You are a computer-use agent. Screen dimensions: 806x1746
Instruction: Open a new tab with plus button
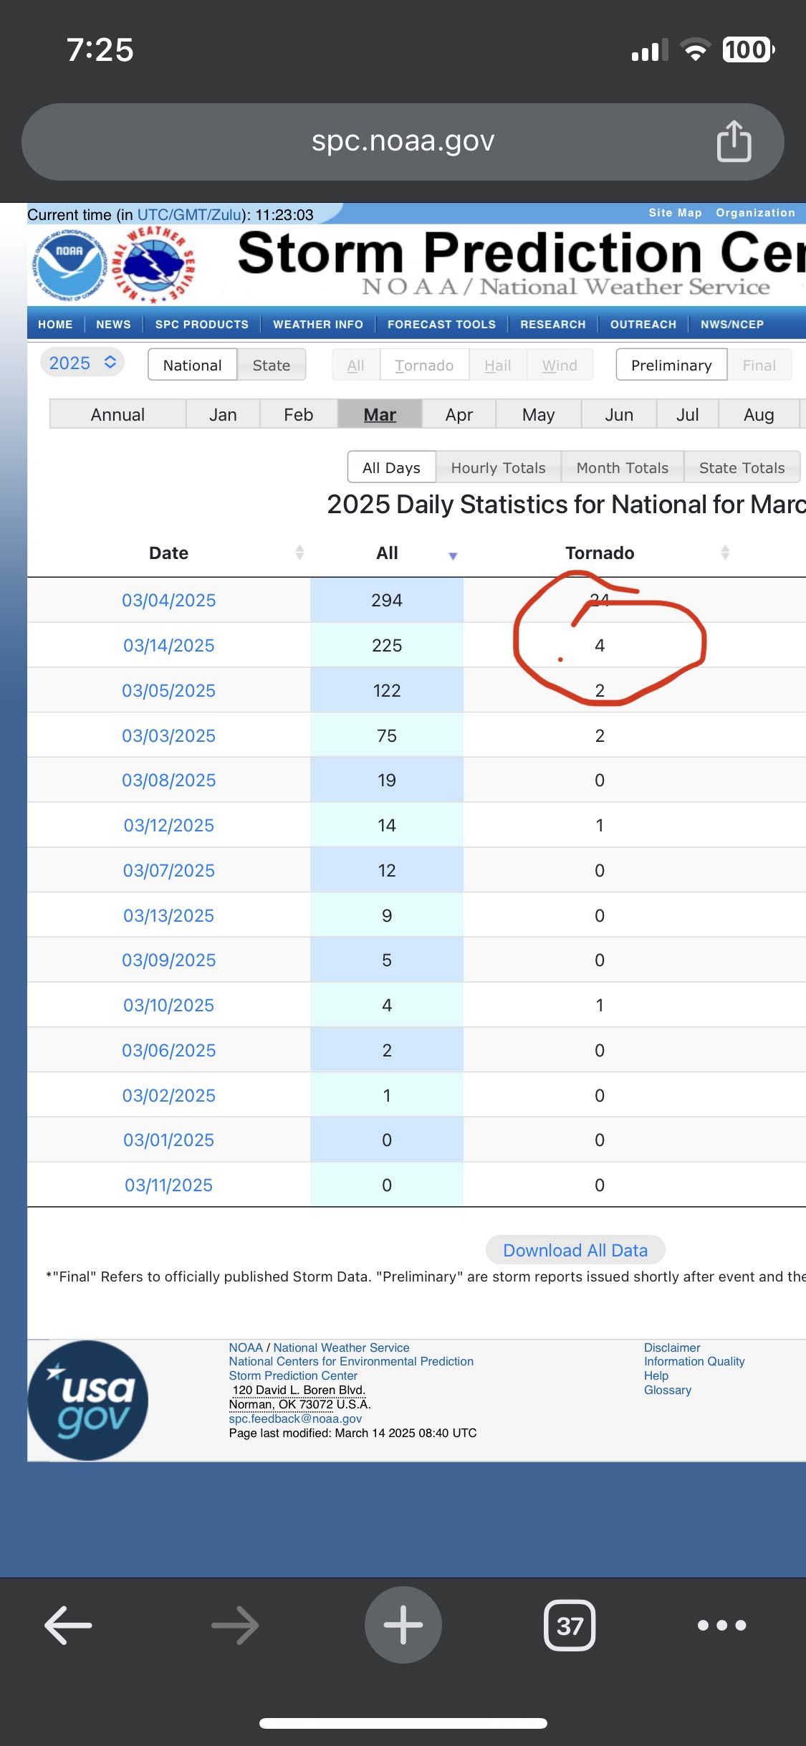click(403, 1625)
